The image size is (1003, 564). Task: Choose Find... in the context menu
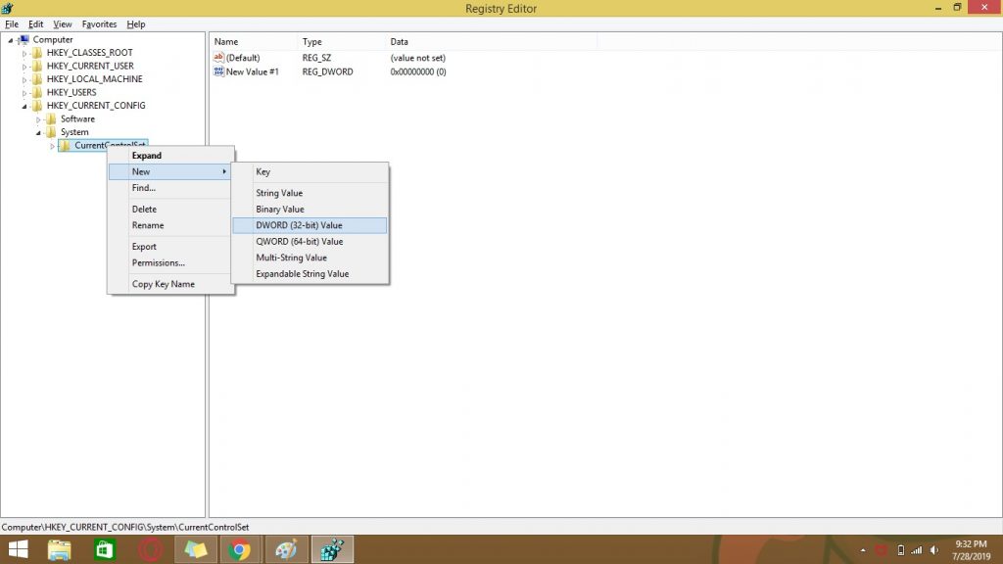(x=170, y=188)
